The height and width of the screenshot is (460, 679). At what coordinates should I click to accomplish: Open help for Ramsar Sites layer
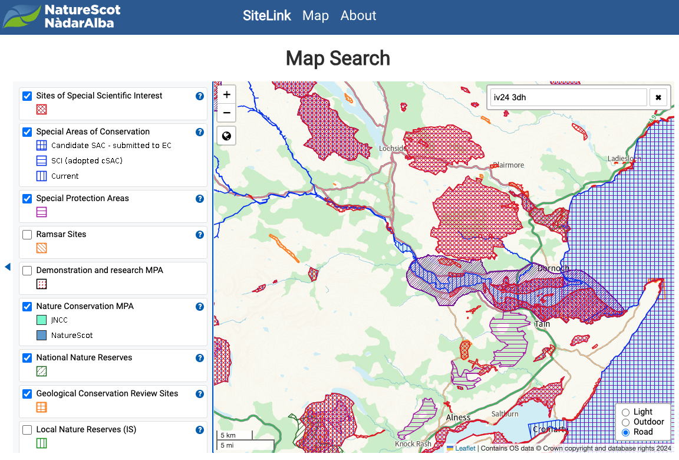(x=200, y=234)
